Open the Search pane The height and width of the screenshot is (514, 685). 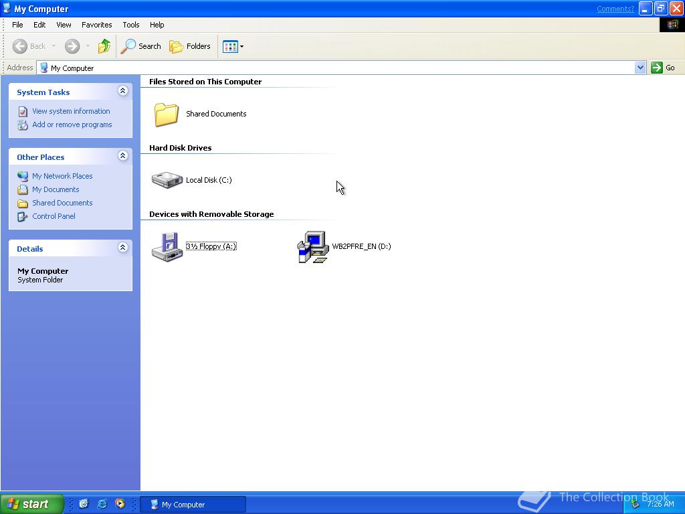pyautogui.click(x=140, y=46)
